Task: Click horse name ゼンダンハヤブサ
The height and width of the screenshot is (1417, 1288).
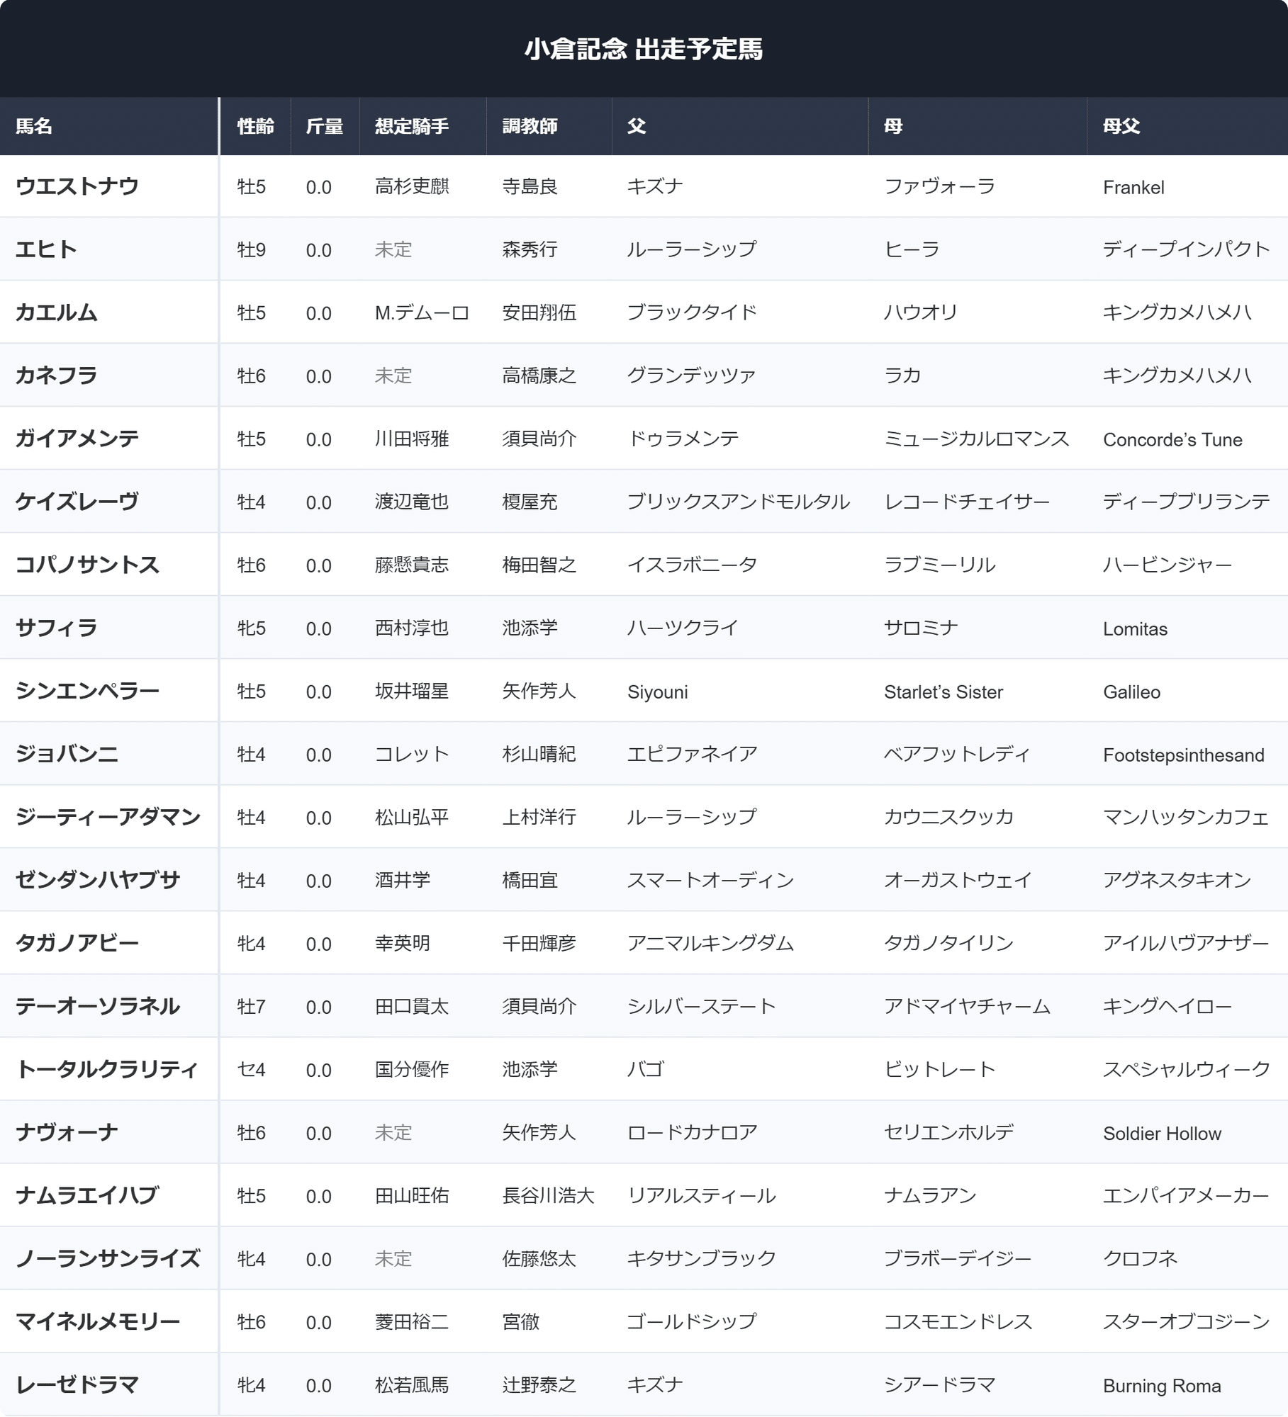Action: point(98,880)
